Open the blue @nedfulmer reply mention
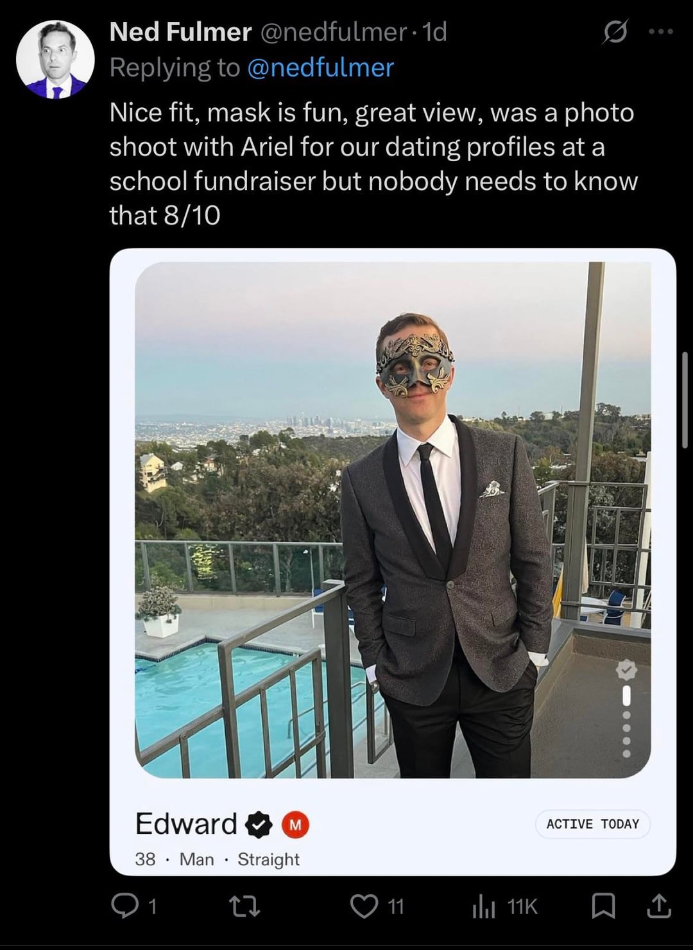Screen dimensions: 693x950 pos(321,67)
